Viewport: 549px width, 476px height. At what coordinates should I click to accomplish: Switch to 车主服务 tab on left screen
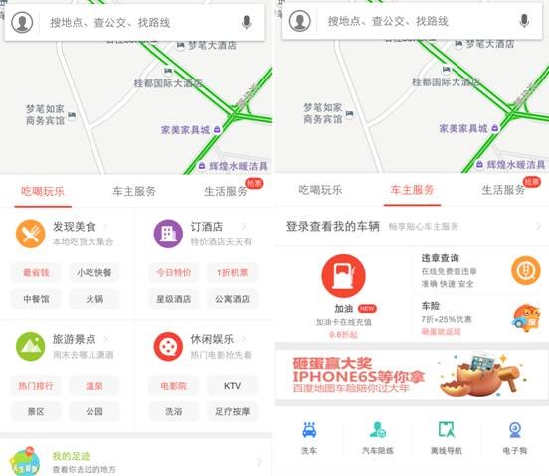tap(134, 192)
